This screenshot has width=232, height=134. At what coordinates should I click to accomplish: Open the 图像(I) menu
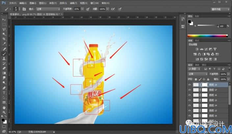tap(33, 3)
